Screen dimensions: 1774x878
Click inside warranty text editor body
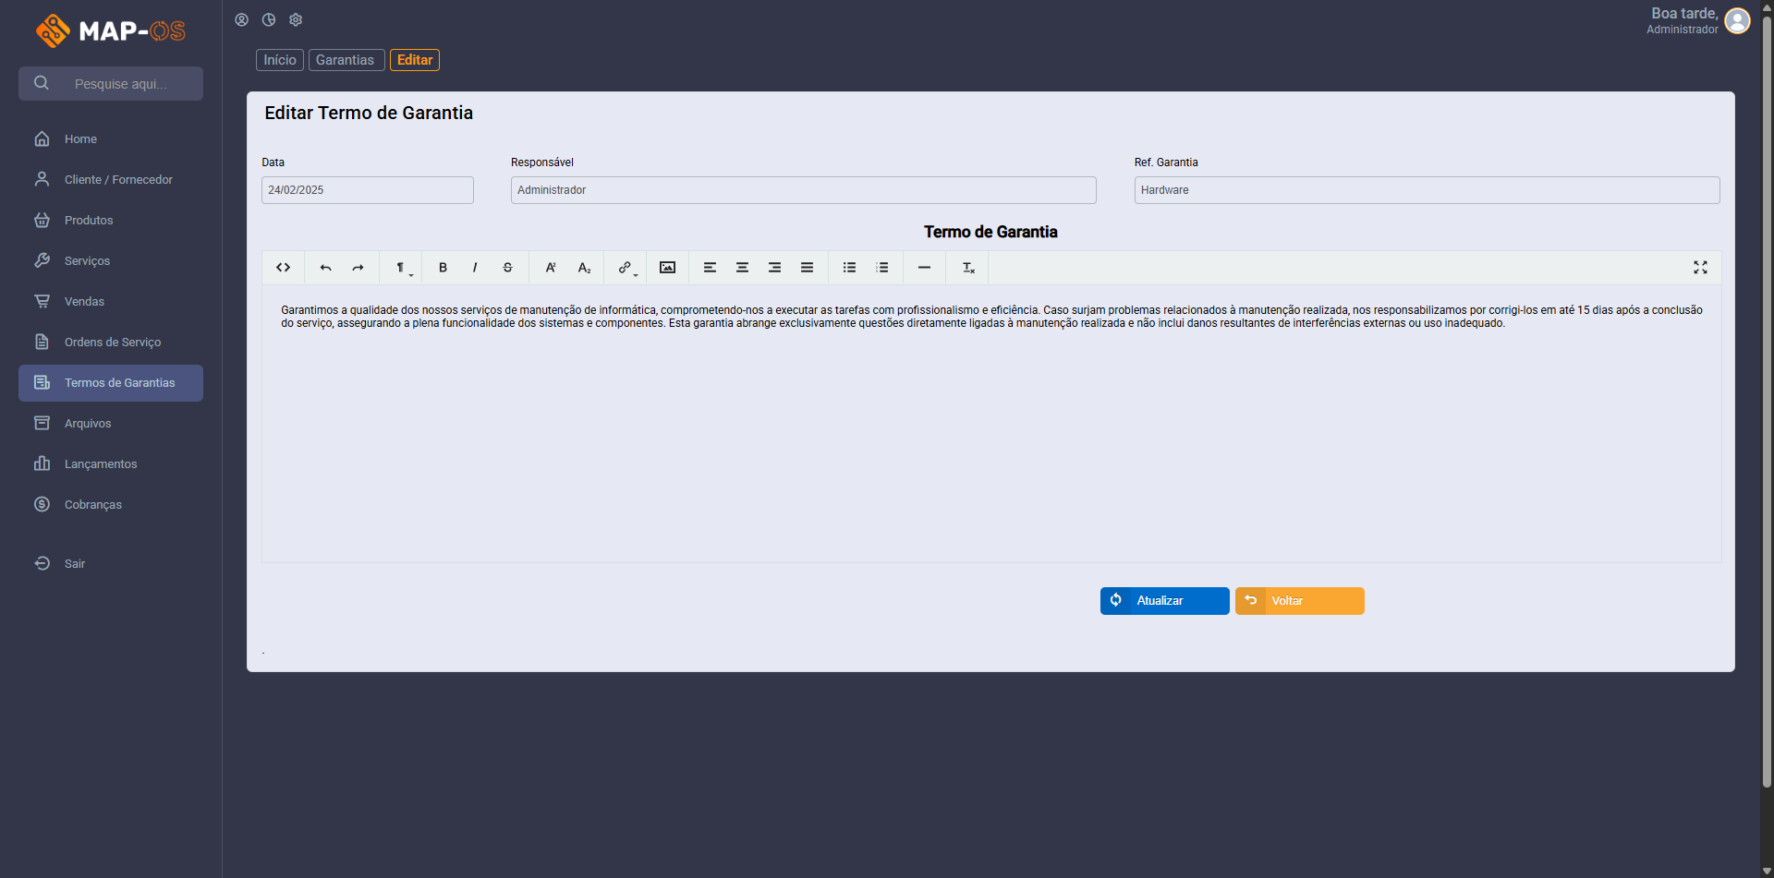(991, 425)
